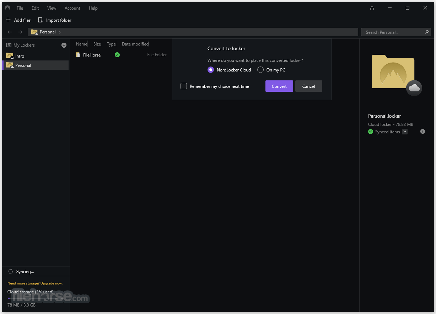Click the FileHorse folder icon
The width and height of the screenshot is (436, 314).
[78, 55]
